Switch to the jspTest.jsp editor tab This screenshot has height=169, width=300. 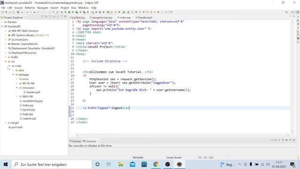[x=77, y=17]
